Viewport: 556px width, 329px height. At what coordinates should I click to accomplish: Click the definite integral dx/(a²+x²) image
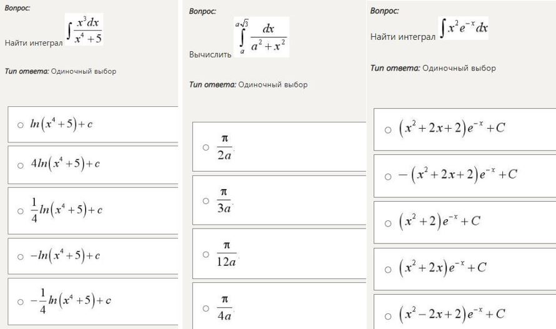pyautogui.click(x=262, y=37)
